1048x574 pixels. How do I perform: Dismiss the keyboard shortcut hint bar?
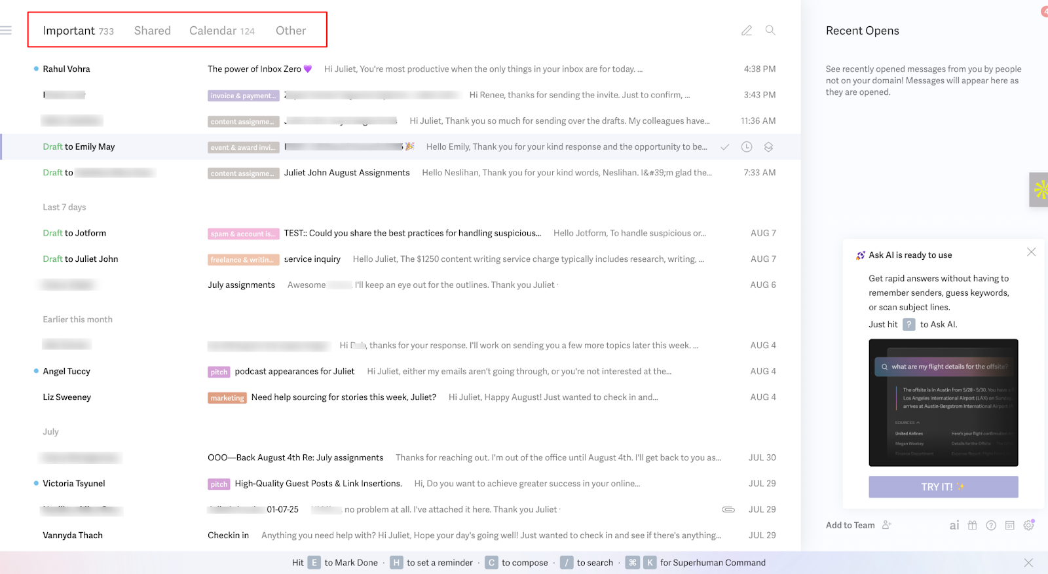click(1028, 563)
